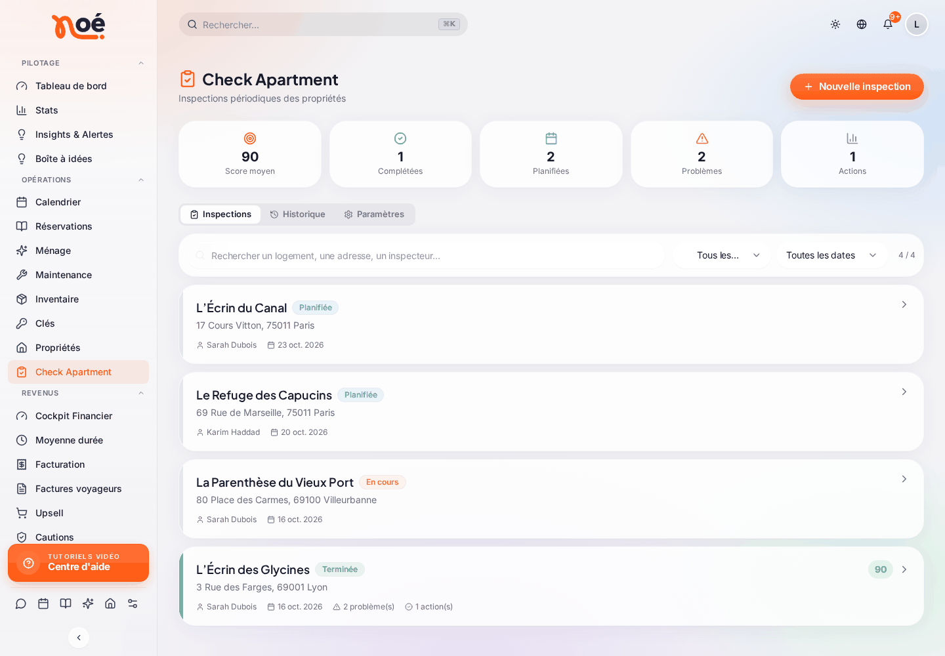Open the Planifiées calendar card

coord(551,154)
